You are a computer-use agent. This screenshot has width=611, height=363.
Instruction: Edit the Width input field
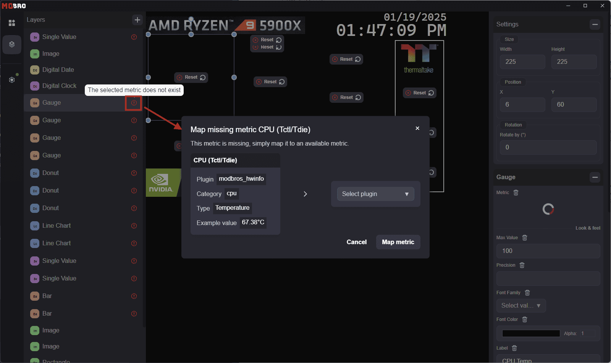click(x=522, y=62)
